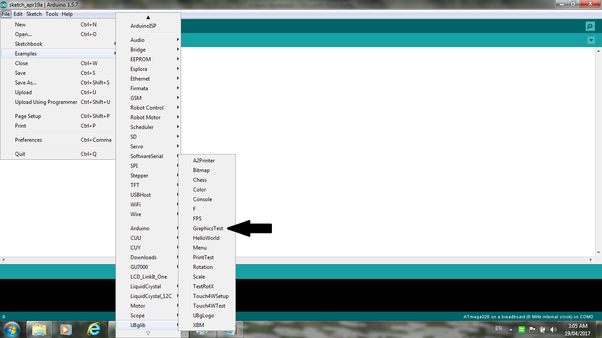Open the tab options dropdown arrow
Image resolution: width=602 pixels, height=338 pixels.
(x=591, y=40)
